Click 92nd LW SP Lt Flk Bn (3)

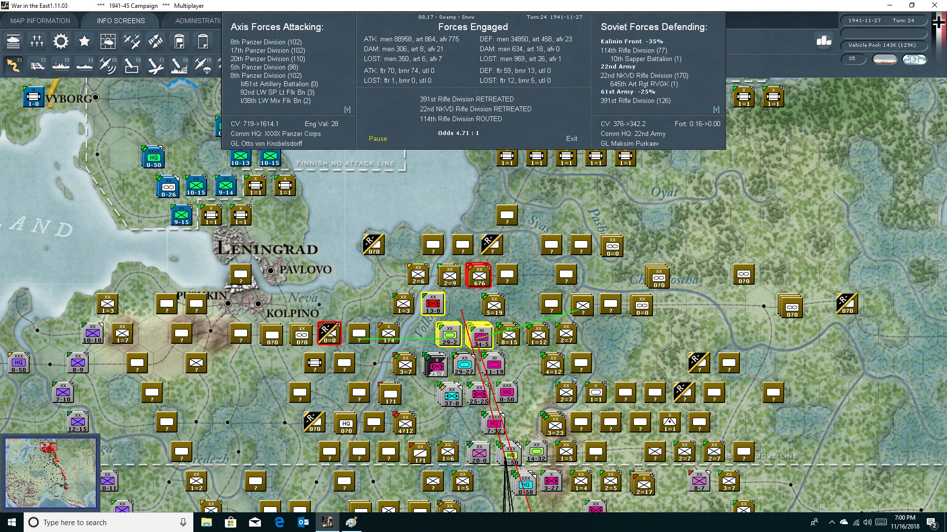(277, 92)
